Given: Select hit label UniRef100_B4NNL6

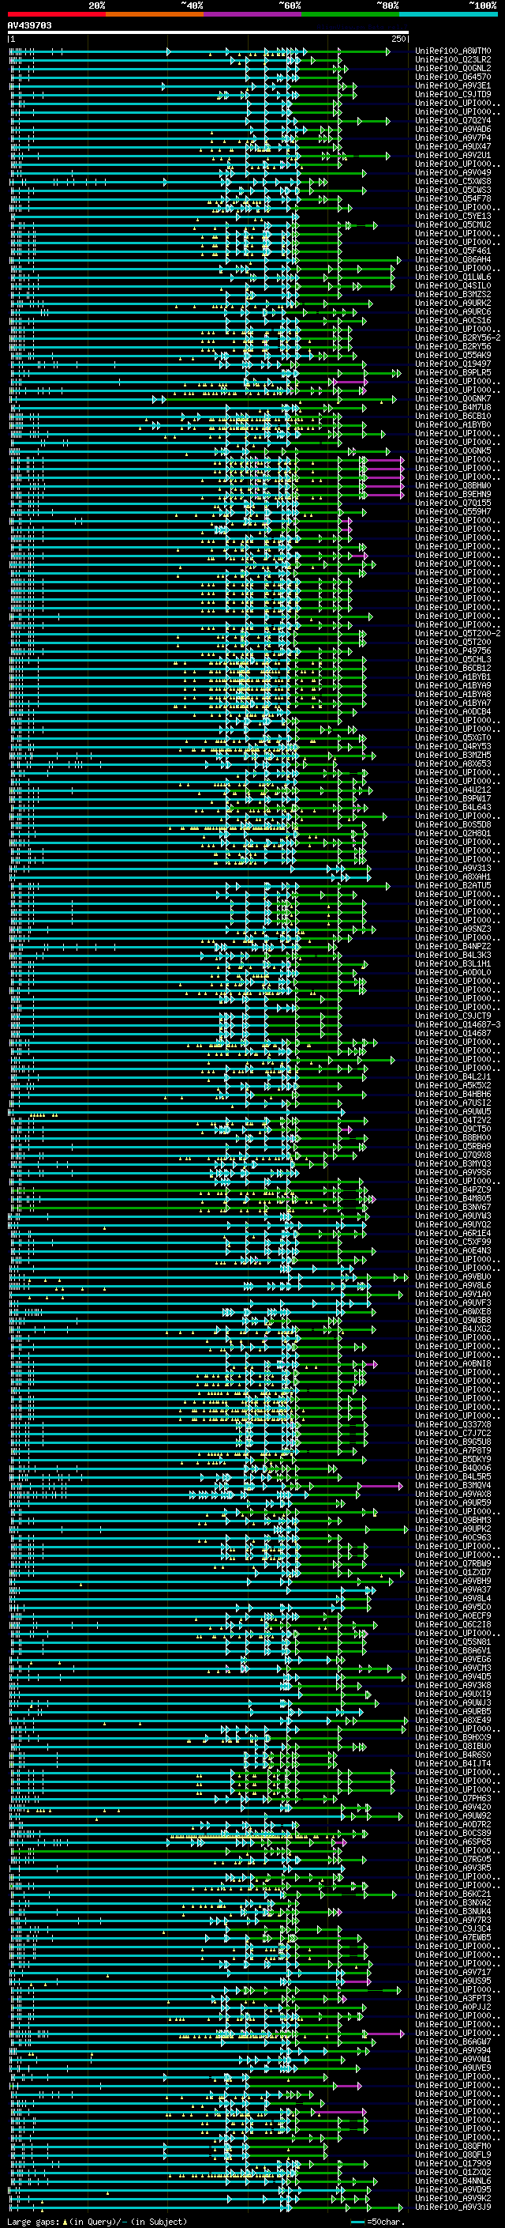Looking at the screenshot, I should click(x=453, y=2180).
